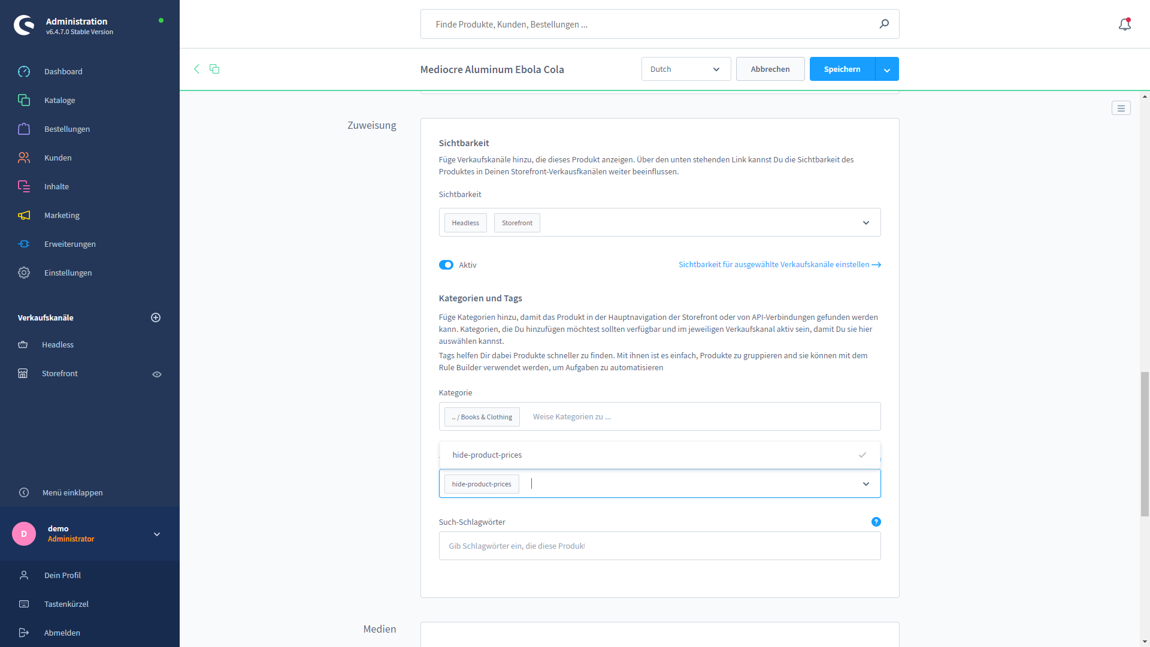Click the Such-Schlagwörter input field
The width and height of the screenshot is (1150, 647).
659,546
